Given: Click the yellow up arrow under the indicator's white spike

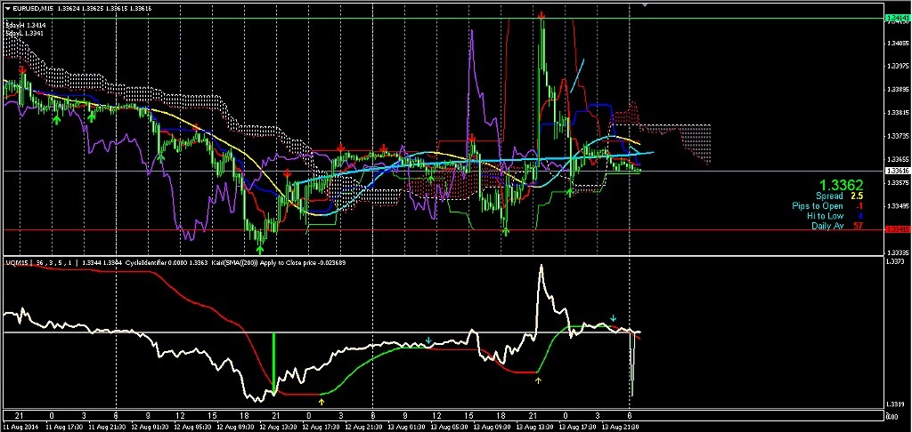Looking at the screenshot, I should click(538, 380).
